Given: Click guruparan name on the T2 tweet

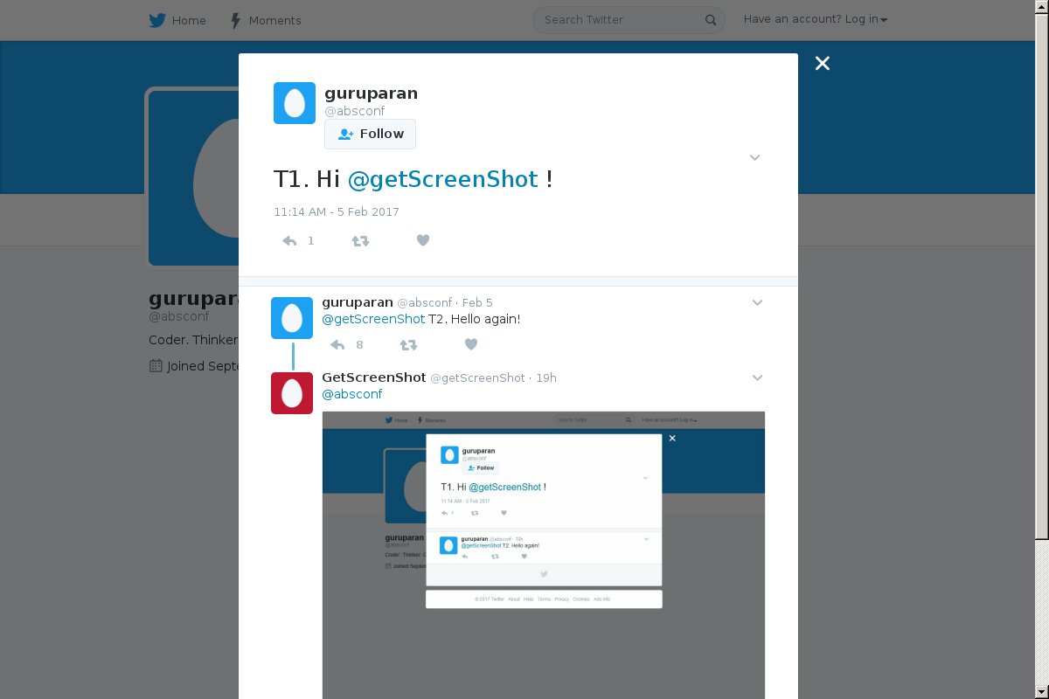Looking at the screenshot, I should [358, 302].
